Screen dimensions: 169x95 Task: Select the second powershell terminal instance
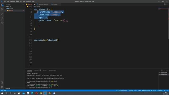click(164, 74)
